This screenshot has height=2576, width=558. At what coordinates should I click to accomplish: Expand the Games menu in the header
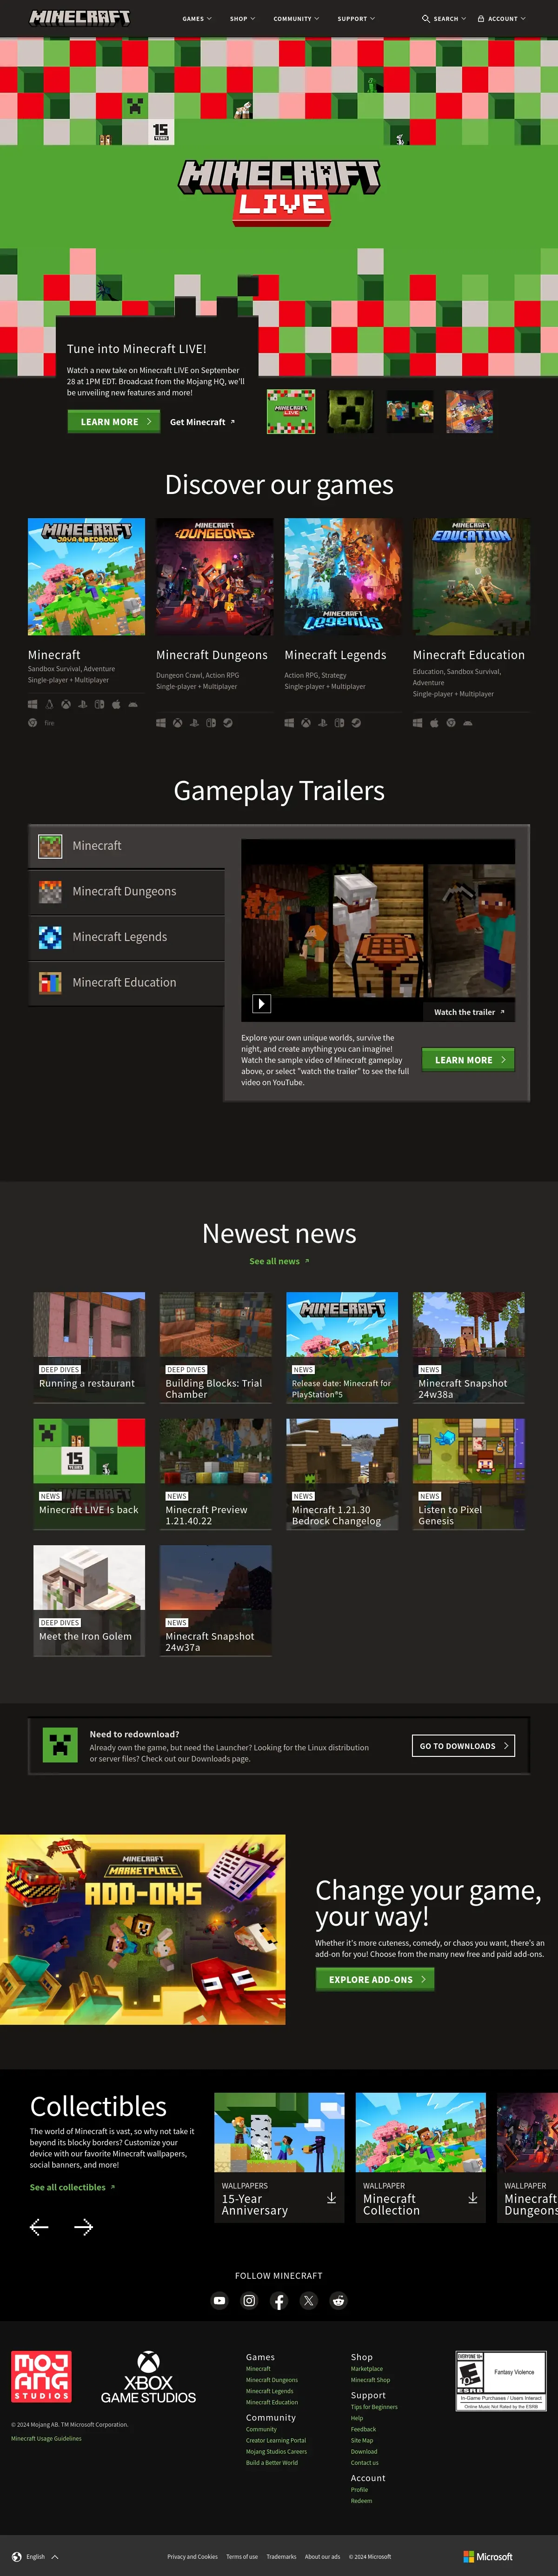197,18
